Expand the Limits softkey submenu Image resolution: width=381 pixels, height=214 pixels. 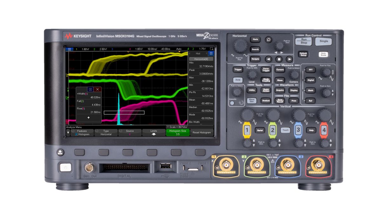(x=154, y=133)
